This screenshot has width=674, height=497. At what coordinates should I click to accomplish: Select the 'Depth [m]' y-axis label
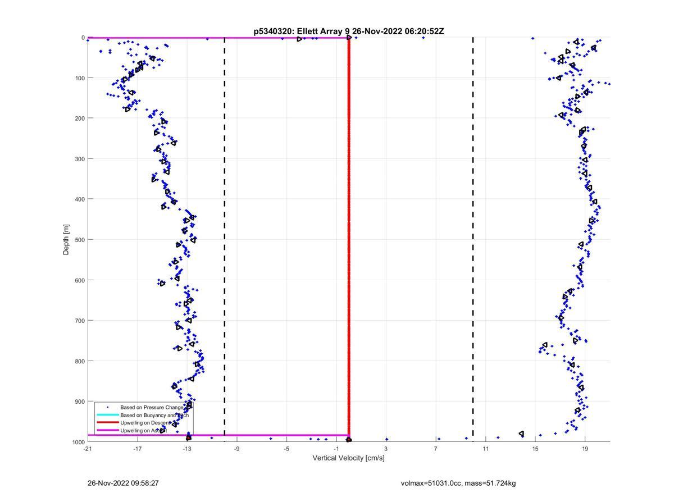[x=66, y=240]
